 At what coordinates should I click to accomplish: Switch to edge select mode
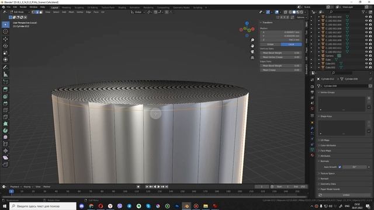[x=37, y=12]
